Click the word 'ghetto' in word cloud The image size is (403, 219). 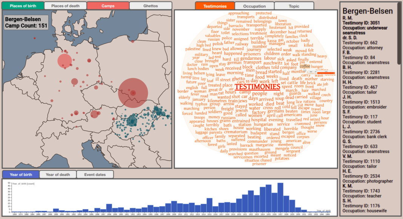(238, 79)
